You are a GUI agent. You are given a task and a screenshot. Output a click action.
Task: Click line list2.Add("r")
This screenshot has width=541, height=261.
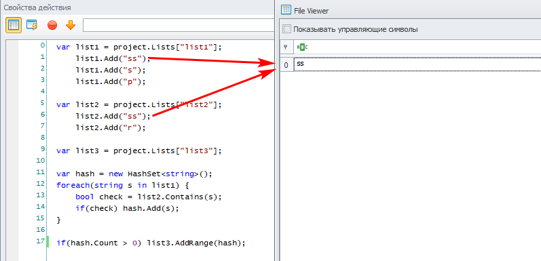tap(111, 128)
